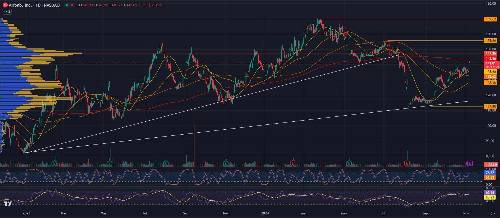
Task: Click the 120.00 price scale label
Action: pyautogui.click(x=491, y=95)
